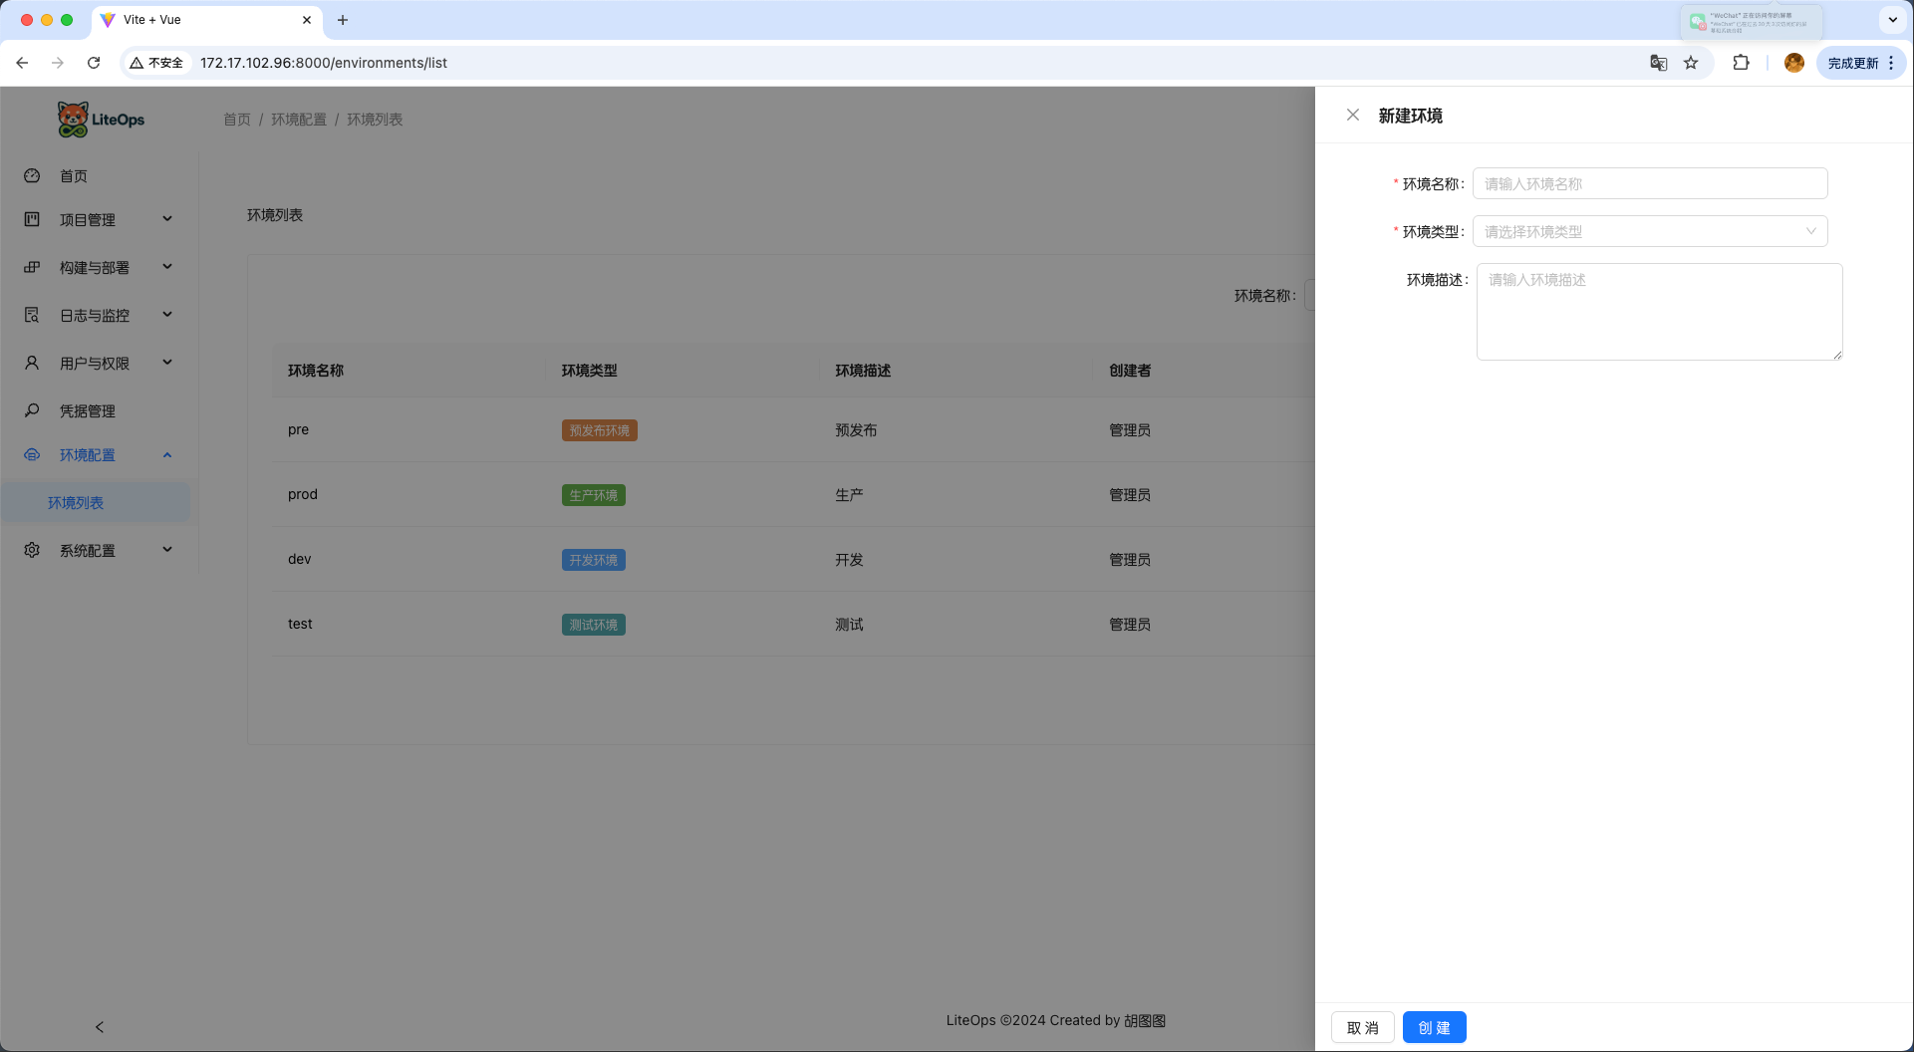Expand the 构建与部署 menu
This screenshot has width=1914, height=1052.
pyautogui.click(x=100, y=268)
